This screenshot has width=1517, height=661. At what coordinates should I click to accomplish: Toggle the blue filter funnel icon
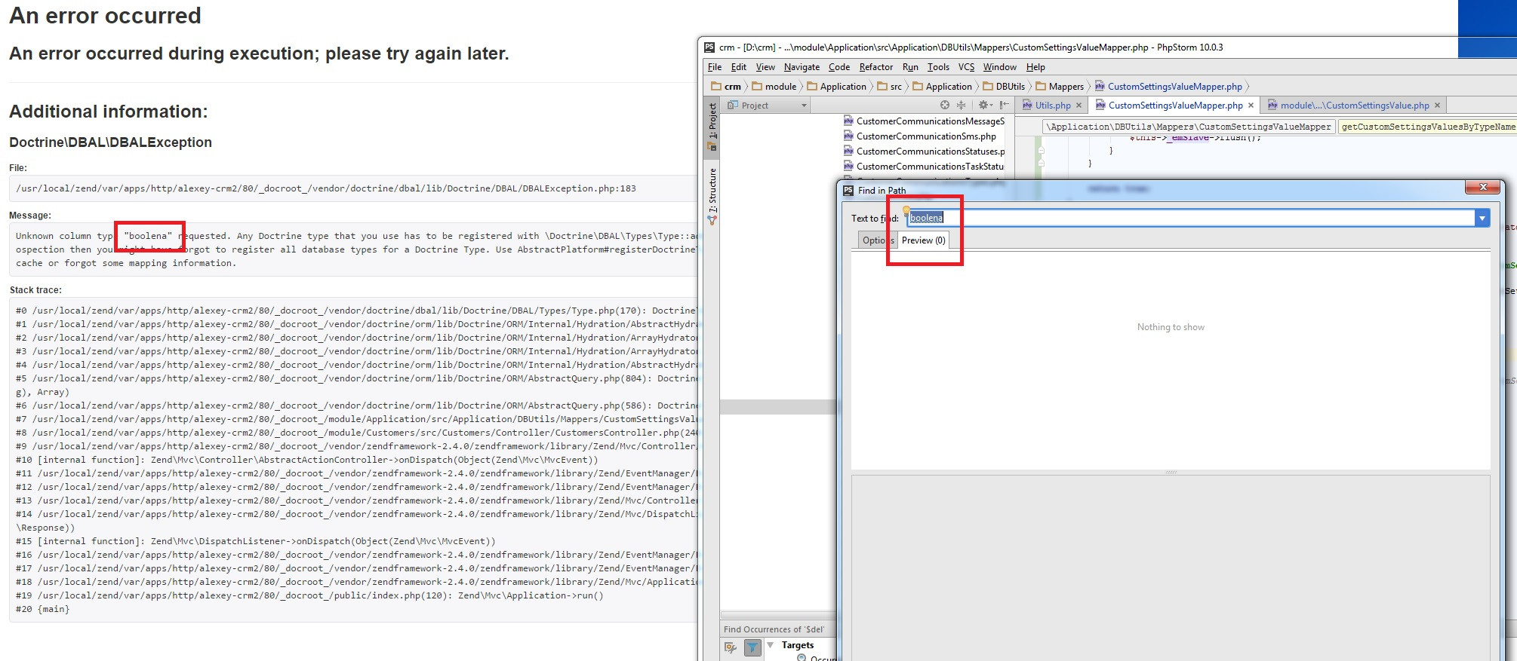point(752,647)
